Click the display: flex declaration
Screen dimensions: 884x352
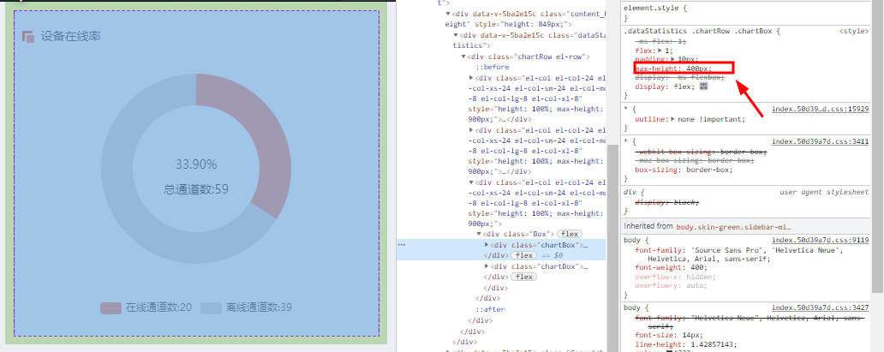click(x=663, y=87)
